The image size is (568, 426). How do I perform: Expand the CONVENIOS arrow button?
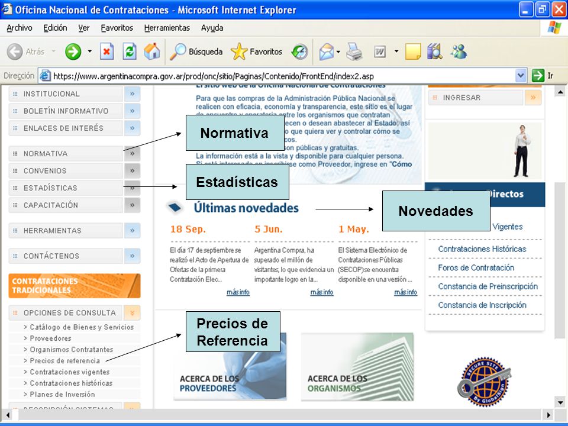coord(132,170)
